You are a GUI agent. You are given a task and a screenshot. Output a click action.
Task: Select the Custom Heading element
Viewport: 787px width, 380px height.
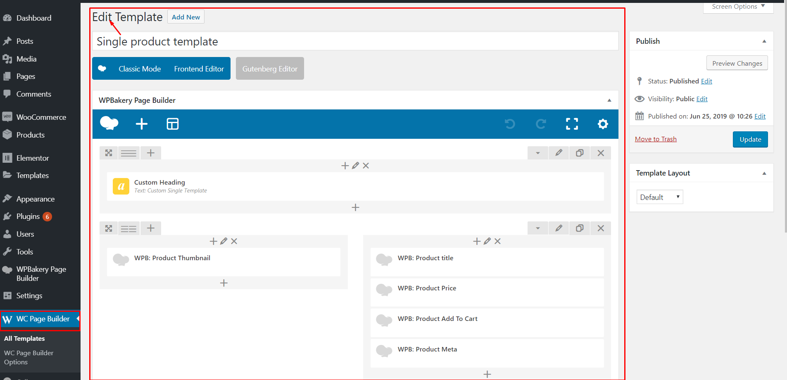click(x=355, y=186)
